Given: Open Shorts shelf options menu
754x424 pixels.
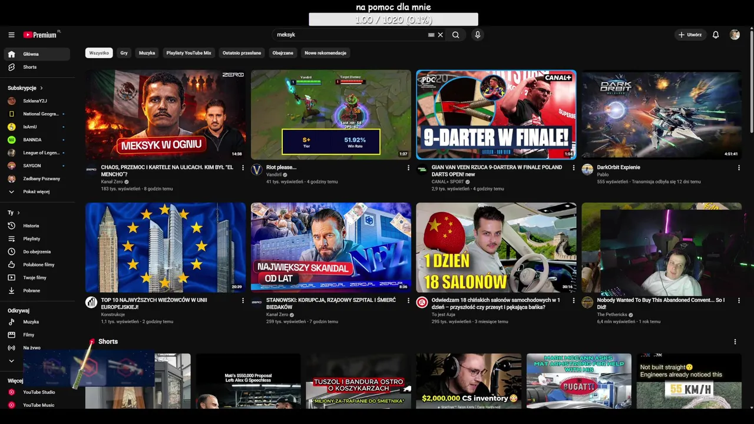Looking at the screenshot, I should pyautogui.click(x=735, y=342).
